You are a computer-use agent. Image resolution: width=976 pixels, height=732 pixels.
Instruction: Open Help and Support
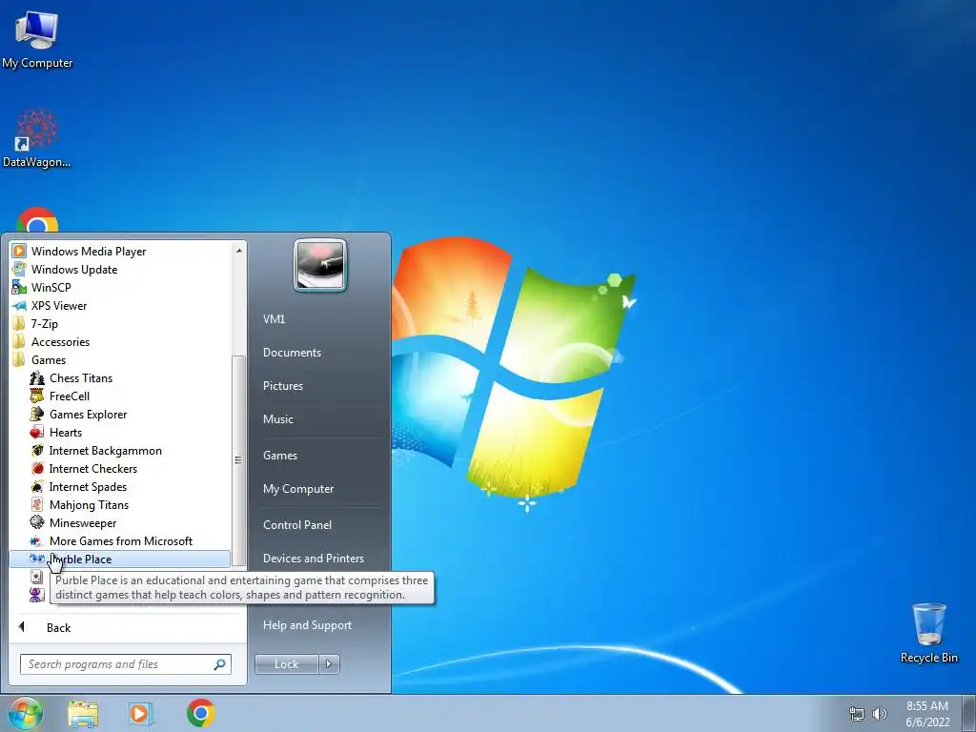pos(307,625)
